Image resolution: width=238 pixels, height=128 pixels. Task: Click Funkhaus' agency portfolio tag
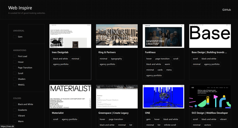(154, 75)
